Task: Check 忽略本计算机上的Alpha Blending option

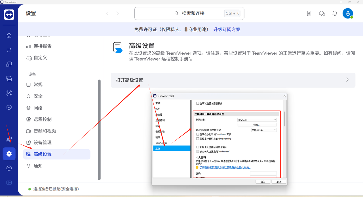Action: click(198, 139)
